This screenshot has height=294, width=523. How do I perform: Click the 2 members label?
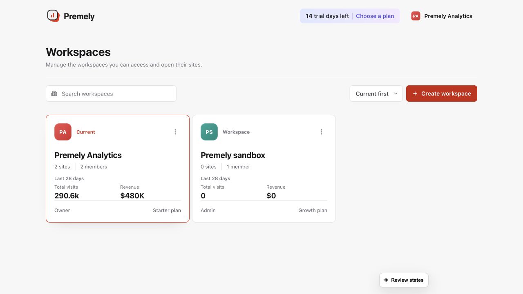(x=94, y=167)
